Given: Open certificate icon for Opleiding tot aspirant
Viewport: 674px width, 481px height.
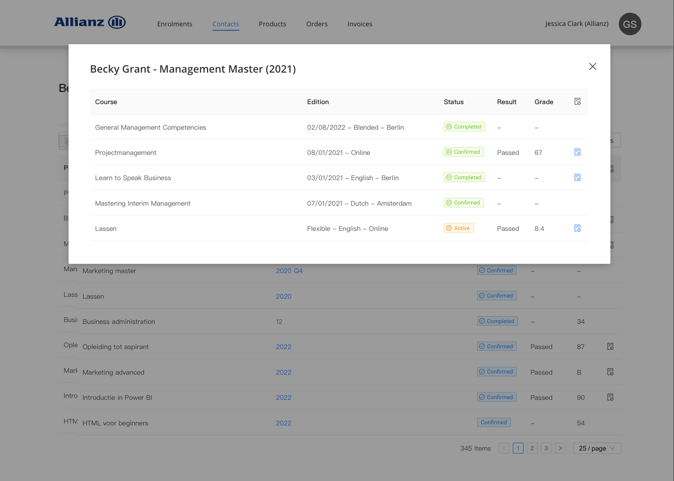Looking at the screenshot, I should 610,346.
